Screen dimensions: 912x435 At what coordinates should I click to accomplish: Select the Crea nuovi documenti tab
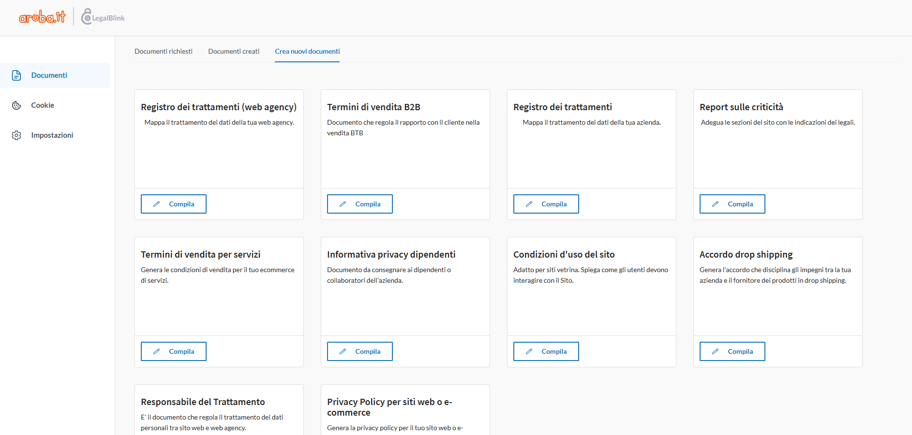coord(307,51)
